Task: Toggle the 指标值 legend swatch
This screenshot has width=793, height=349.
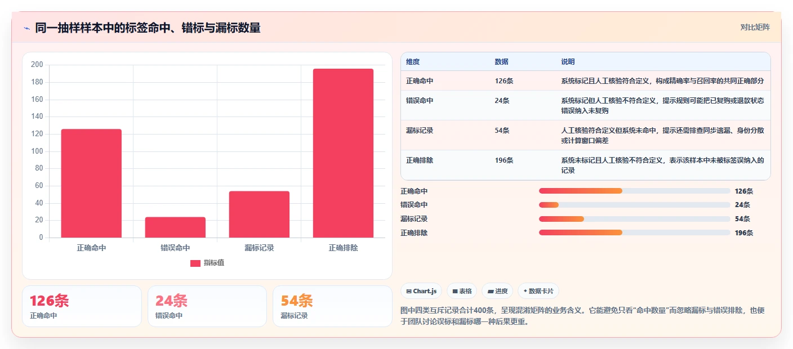Action: (195, 263)
